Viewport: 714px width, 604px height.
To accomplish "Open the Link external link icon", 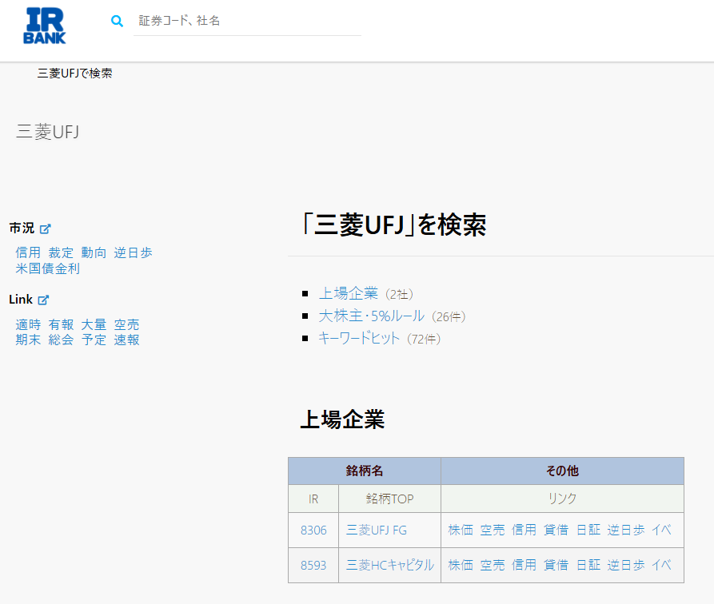I will tap(44, 300).
